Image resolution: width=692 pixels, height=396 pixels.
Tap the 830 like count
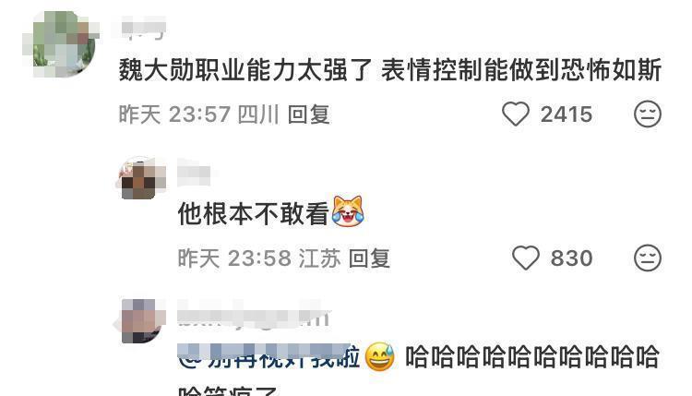click(x=571, y=258)
